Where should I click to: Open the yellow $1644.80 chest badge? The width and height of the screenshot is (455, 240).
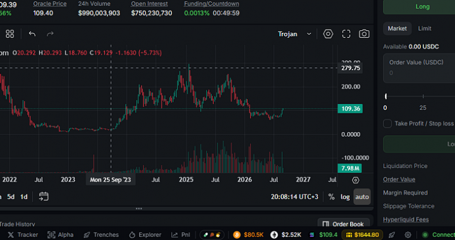pyautogui.click(x=362, y=234)
